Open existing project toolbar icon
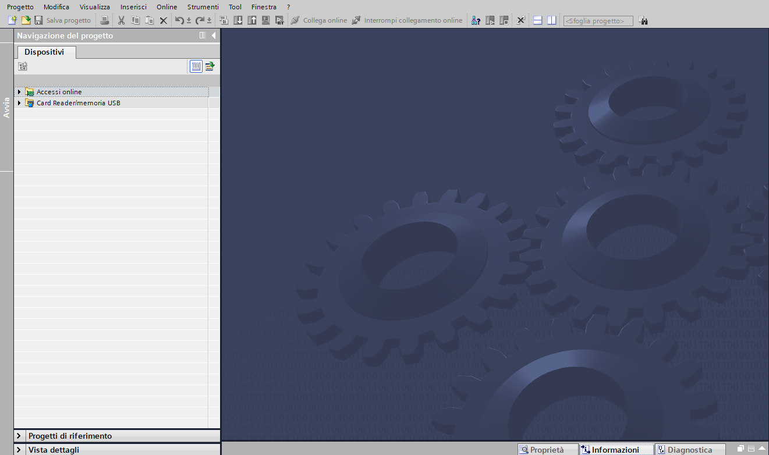This screenshot has height=455, width=769. tap(26, 20)
